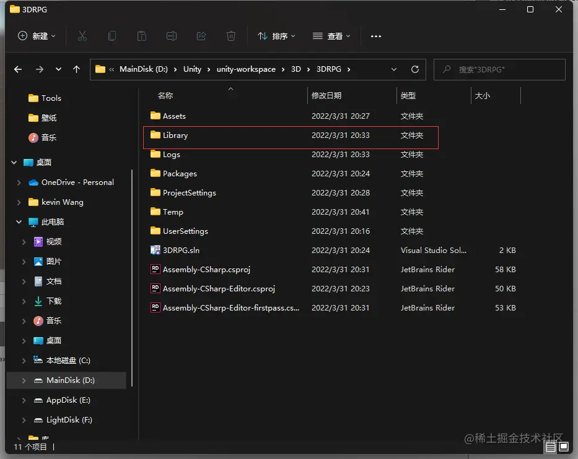This screenshot has width=578, height=459.
Task: Click unity-workspace in the breadcrumb
Action: (x=246, y=69)
